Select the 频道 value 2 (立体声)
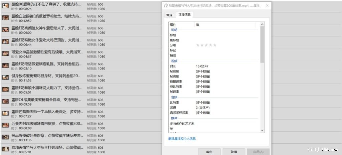Viewport: 342px width, 155px height. 203,108
